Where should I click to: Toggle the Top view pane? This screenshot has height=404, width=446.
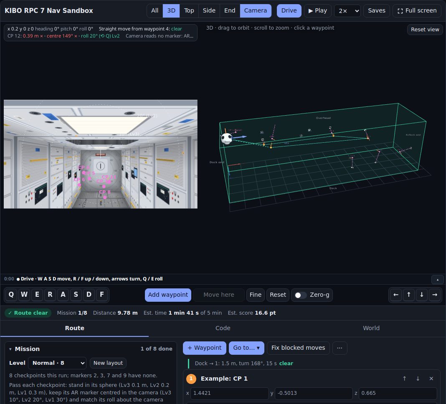click(x=189, y=11)
